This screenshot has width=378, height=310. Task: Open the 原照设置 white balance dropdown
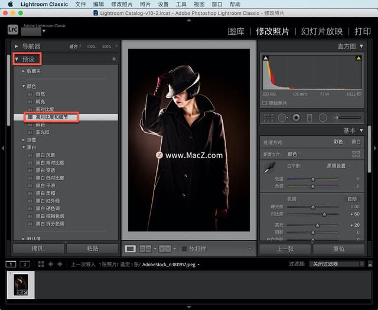pyautogui.click(x=338, y=166)
